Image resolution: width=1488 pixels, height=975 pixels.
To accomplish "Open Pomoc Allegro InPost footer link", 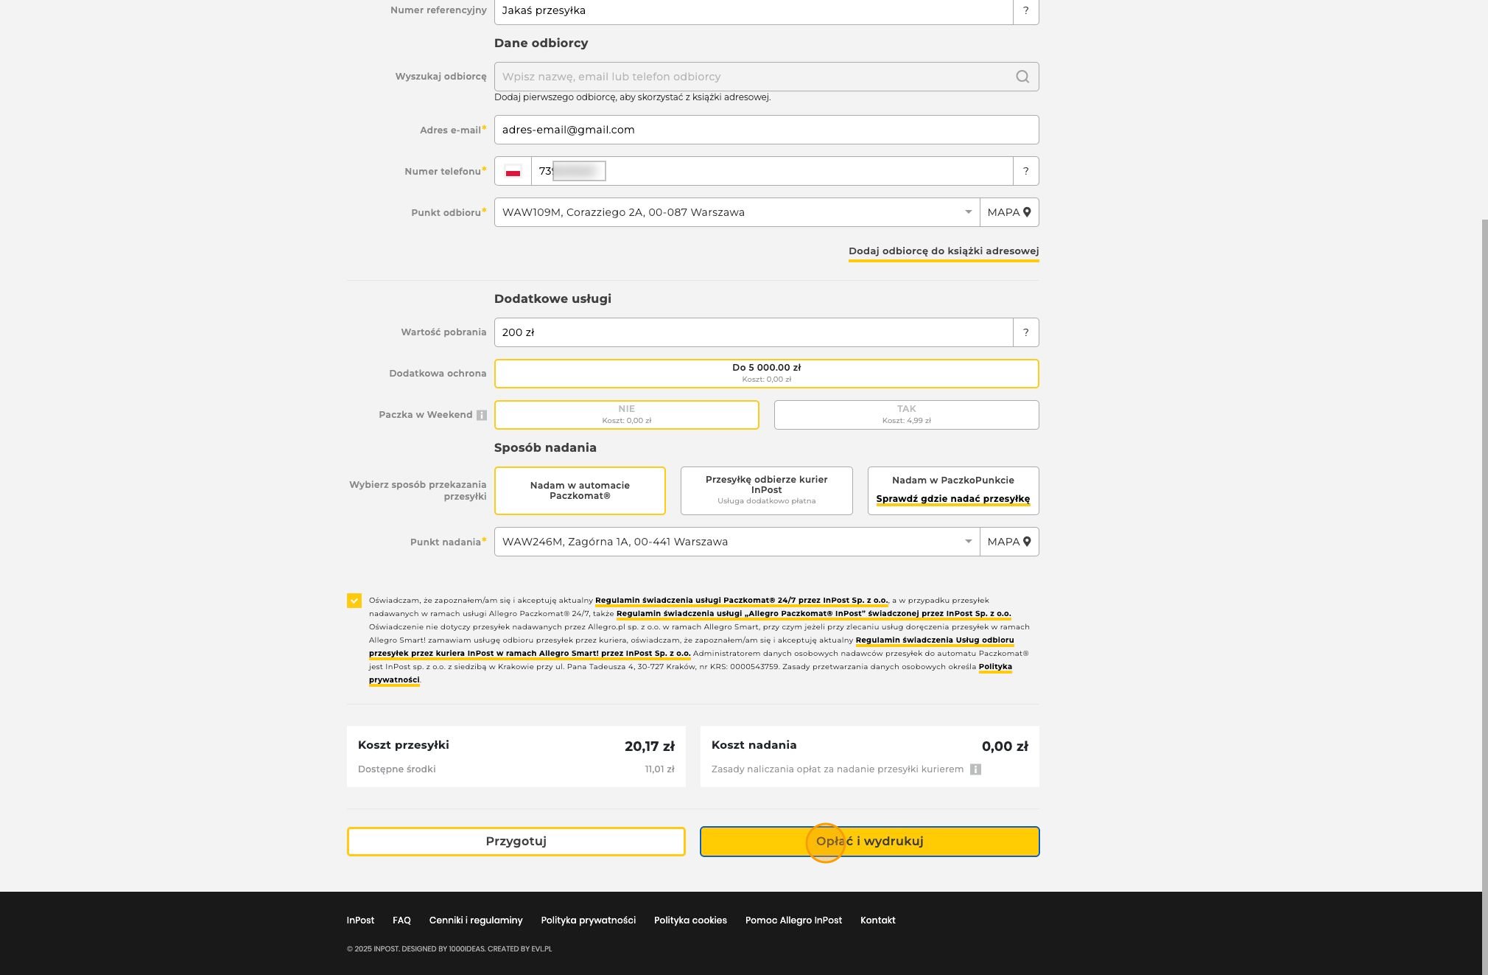I will pyautogui.click(x=793, y=920).
